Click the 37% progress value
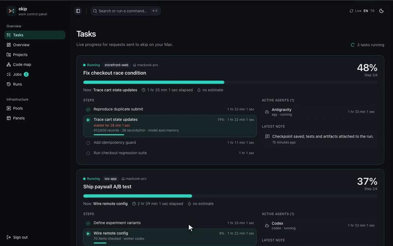 click(367, 182)
